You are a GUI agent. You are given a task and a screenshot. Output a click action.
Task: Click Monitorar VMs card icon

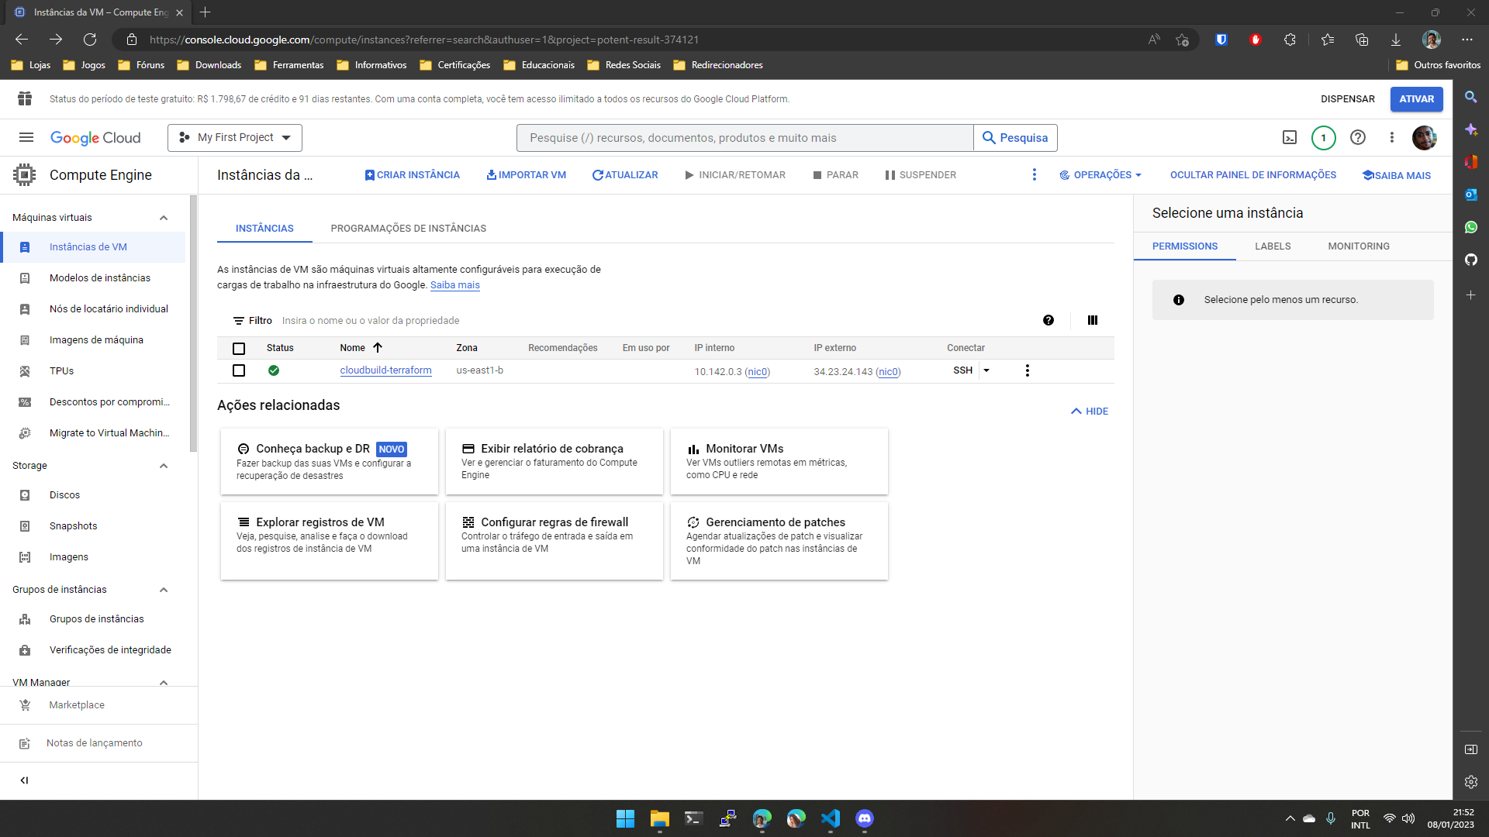tap(691, 449)
